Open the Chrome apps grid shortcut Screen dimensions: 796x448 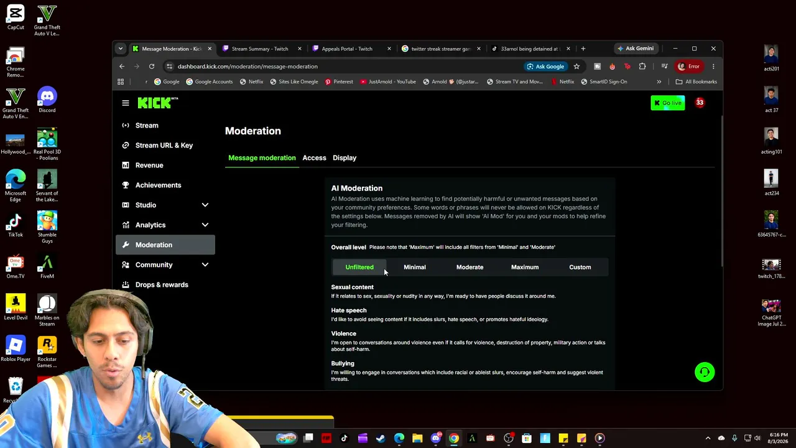click(x=121, y=82)
